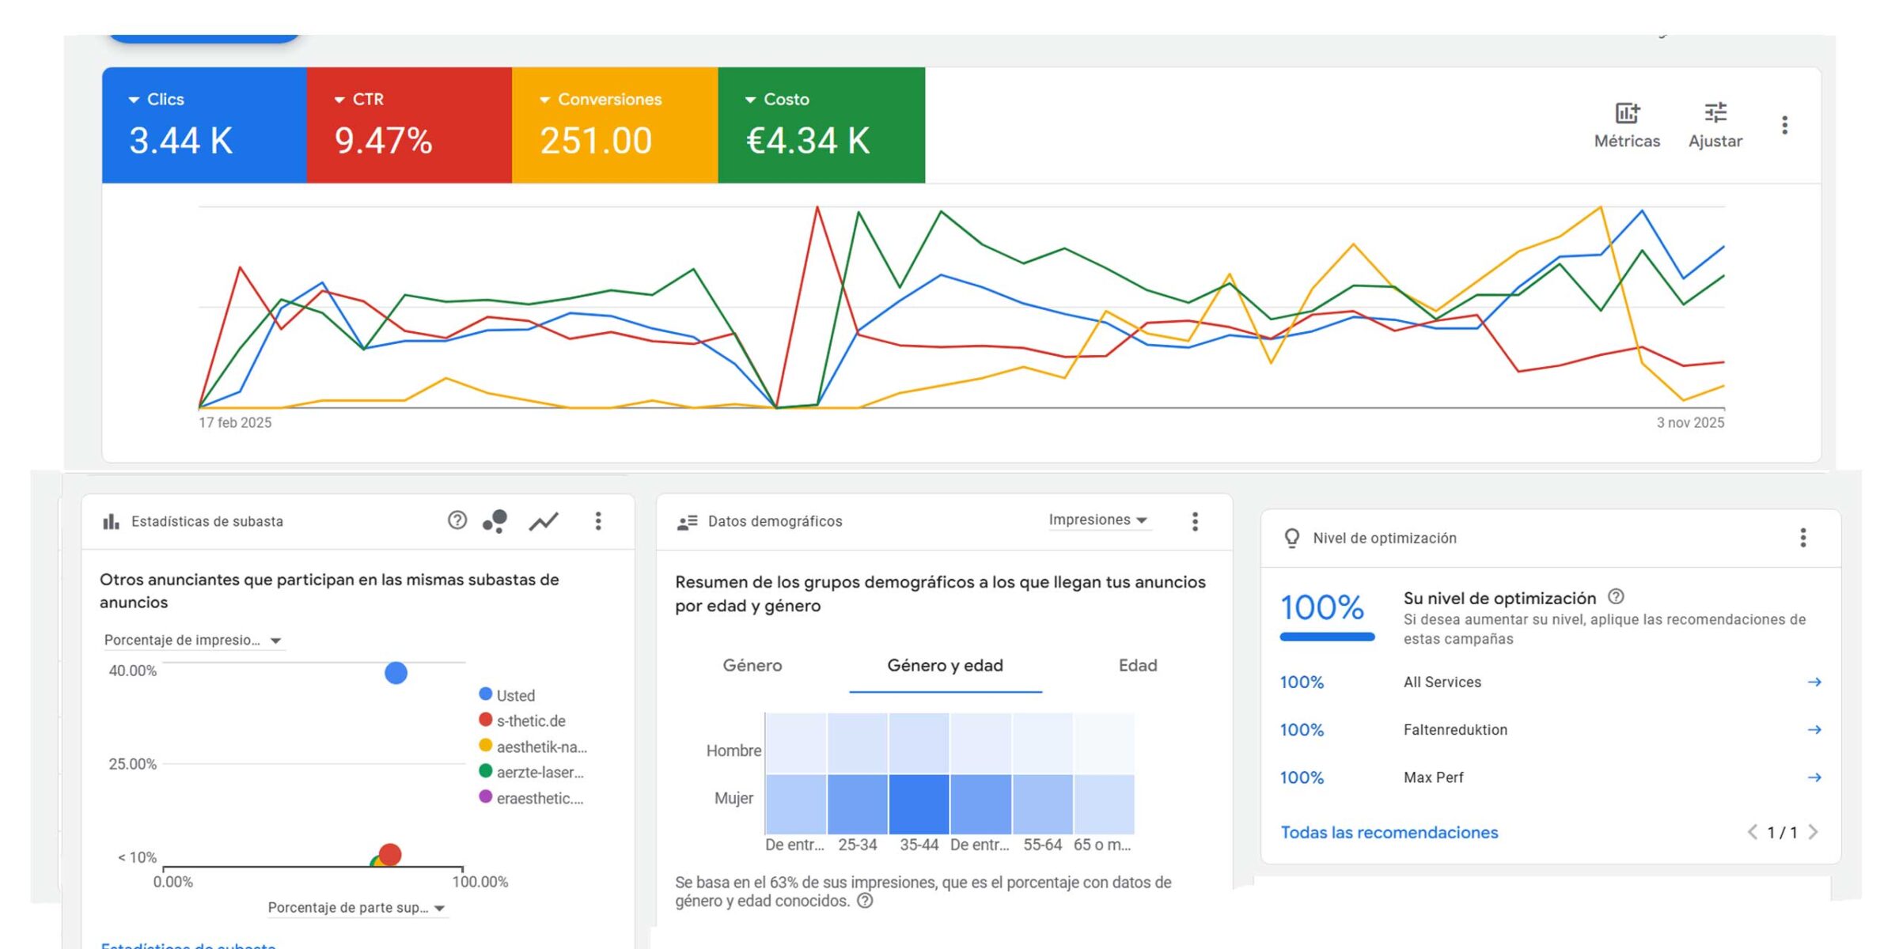Click the Usted blue bubble in chart
The width and height of the screenshot is (1899, 949).
(x=396, y=673)
